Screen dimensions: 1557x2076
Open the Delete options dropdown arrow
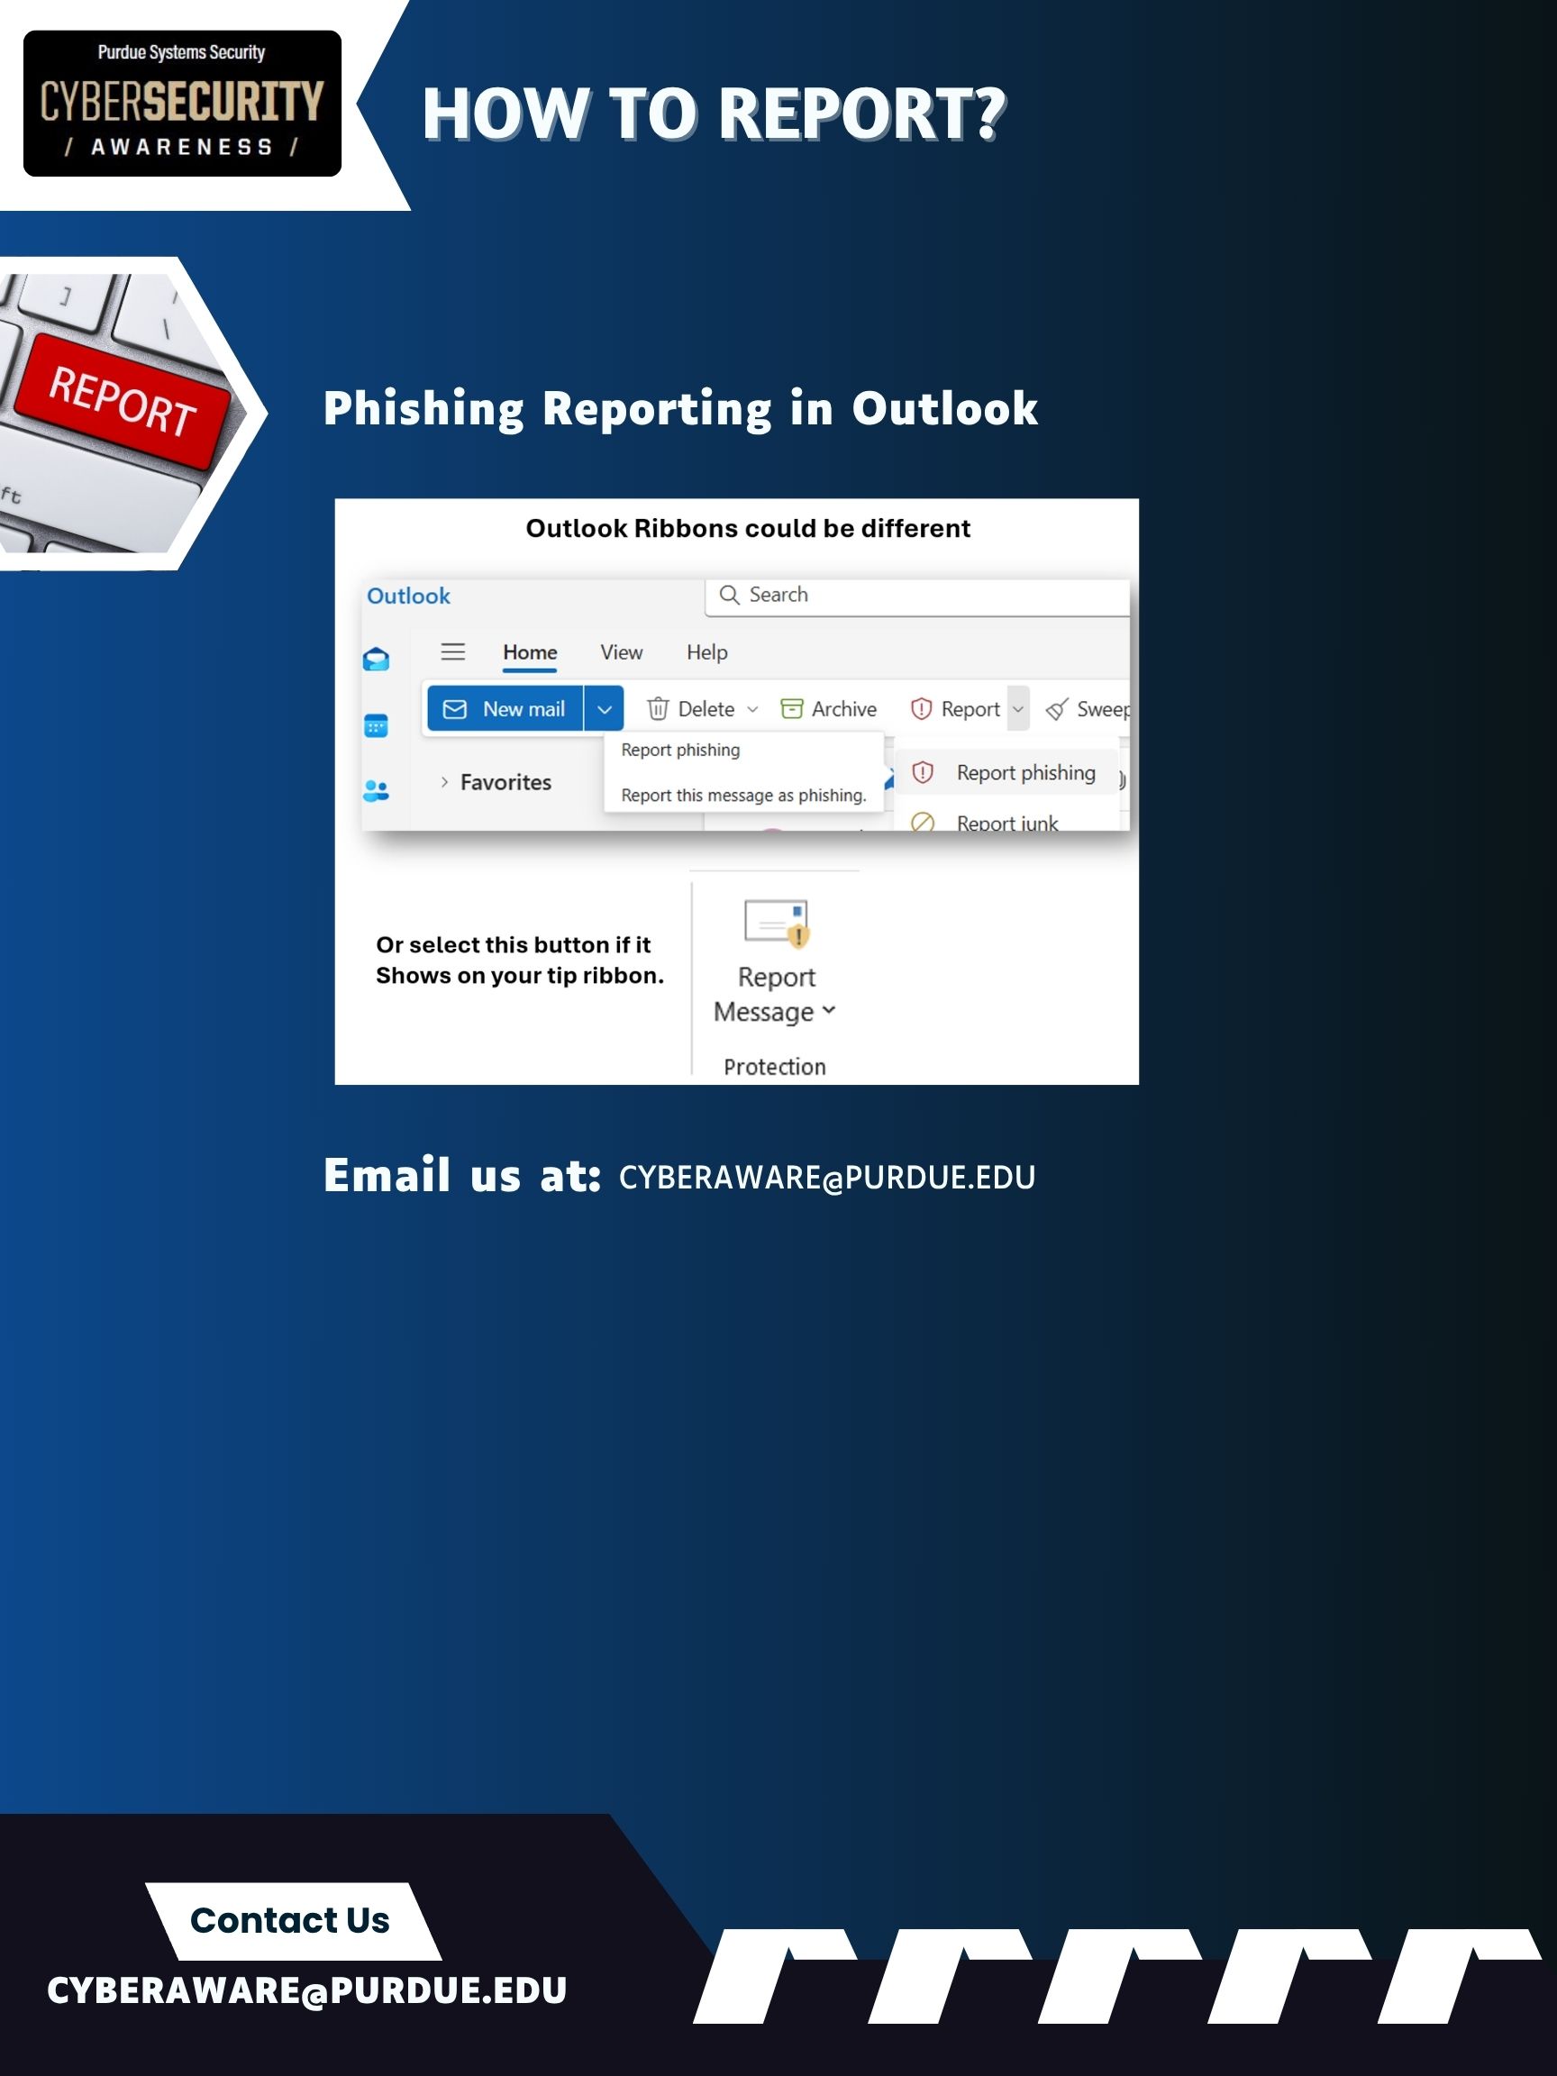[x=752, y=708]
